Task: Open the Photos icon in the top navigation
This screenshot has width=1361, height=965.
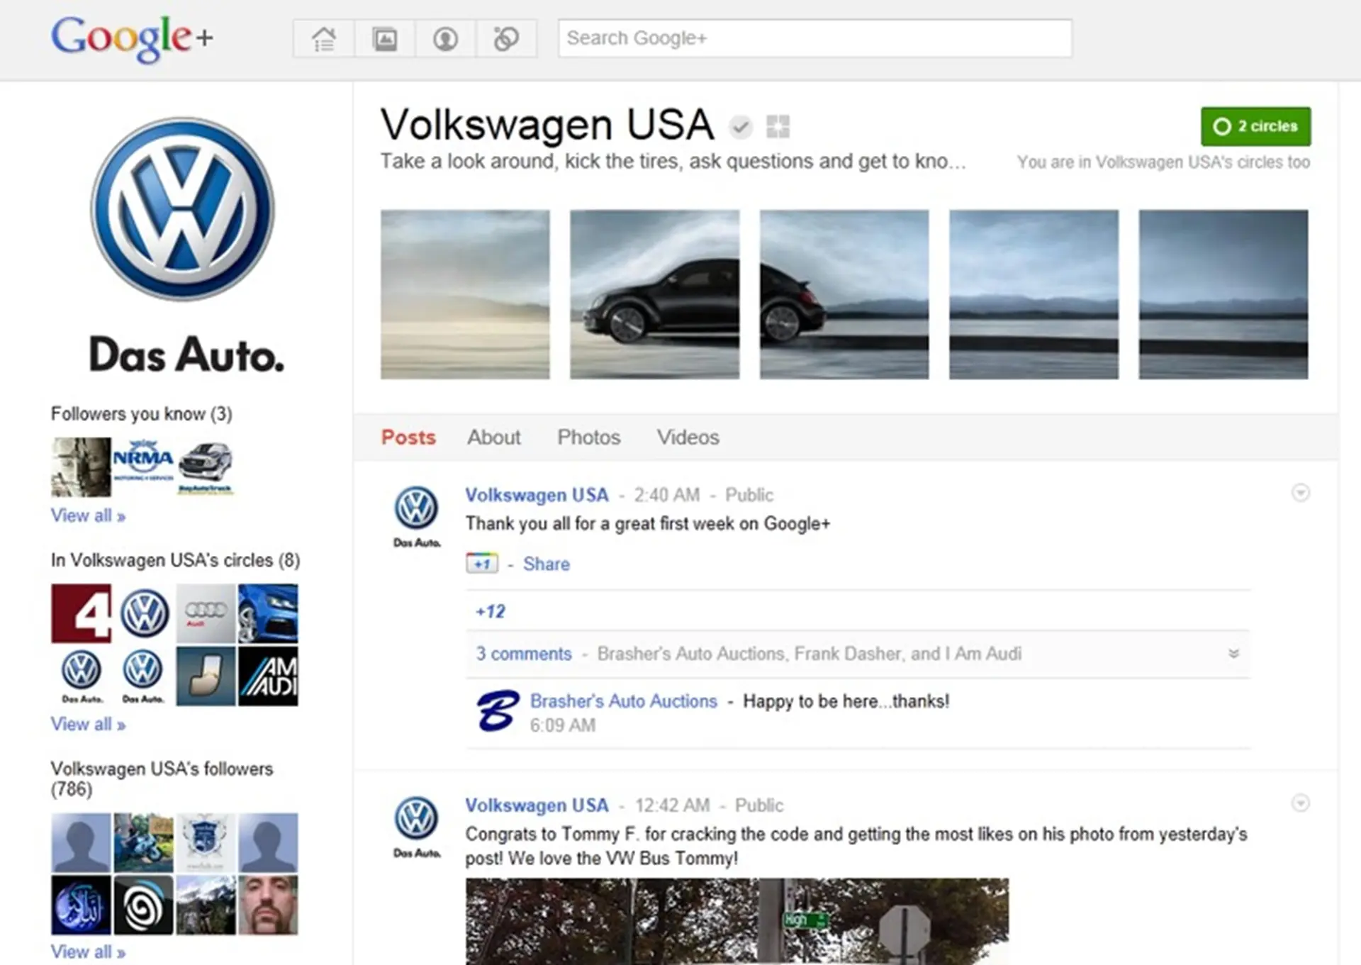Action: tap(384, 38)
